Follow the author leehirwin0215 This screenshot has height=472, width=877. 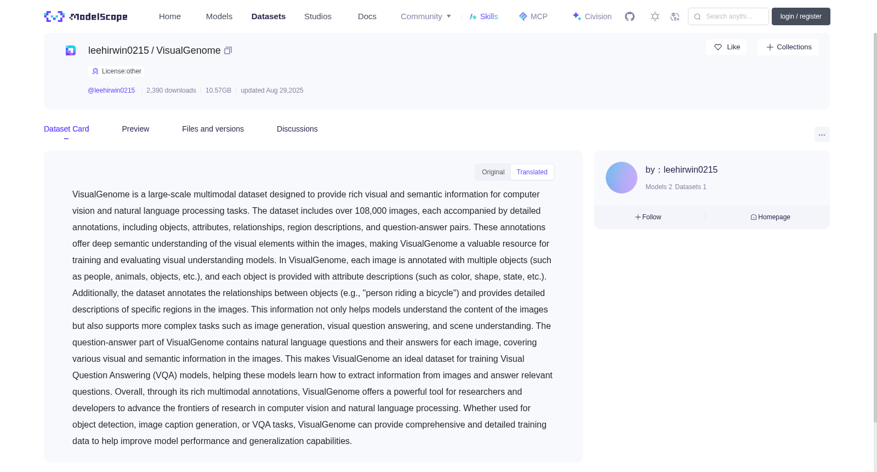coord(648,217)
